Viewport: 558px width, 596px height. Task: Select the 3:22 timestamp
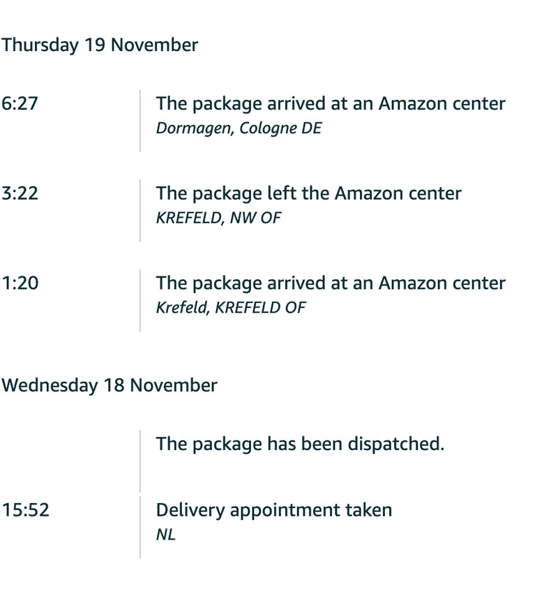coord(20,193)
